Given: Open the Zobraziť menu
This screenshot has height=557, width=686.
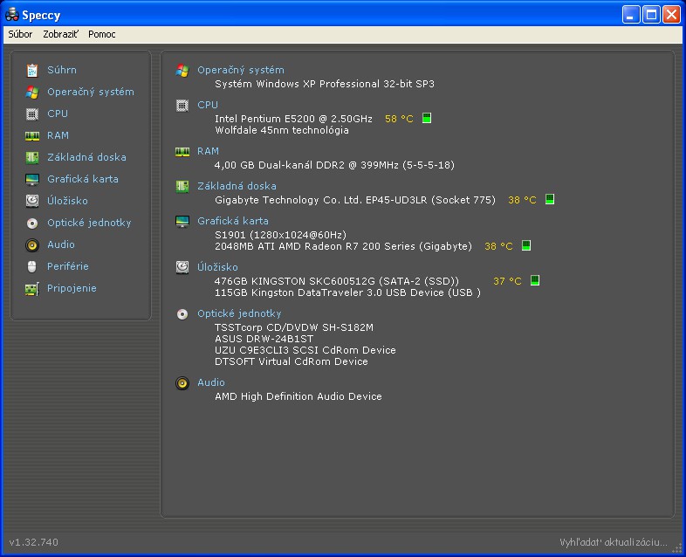Looking at the screenshot, I should [x=60, y=34].
